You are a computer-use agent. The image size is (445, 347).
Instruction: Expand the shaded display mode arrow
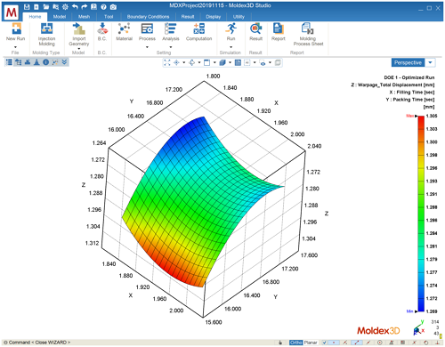(x=230, y=62)
